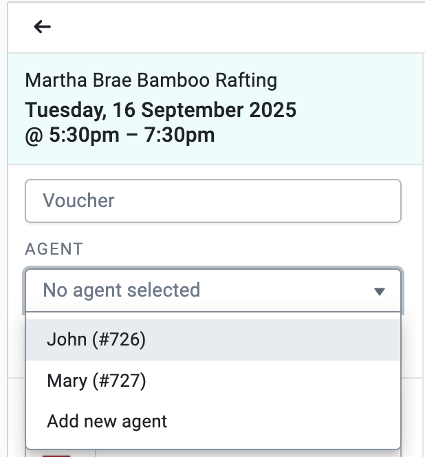
Task: Click the word 'Voucher' placeholder
Action: click(78, 201)
